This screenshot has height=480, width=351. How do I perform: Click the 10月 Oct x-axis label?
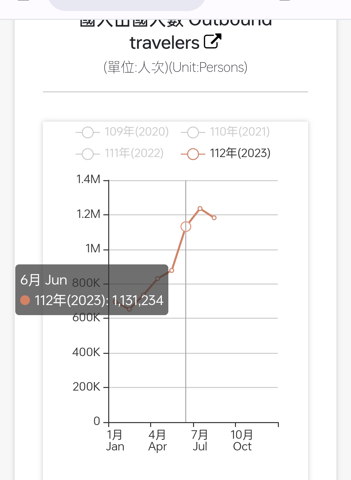pyautogui.click(x=242, y=440)
